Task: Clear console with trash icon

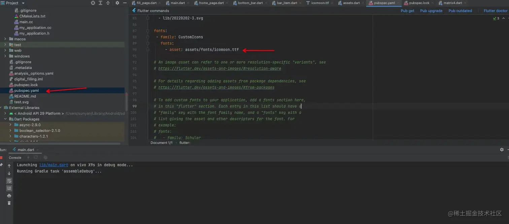Action: [9, 203]
